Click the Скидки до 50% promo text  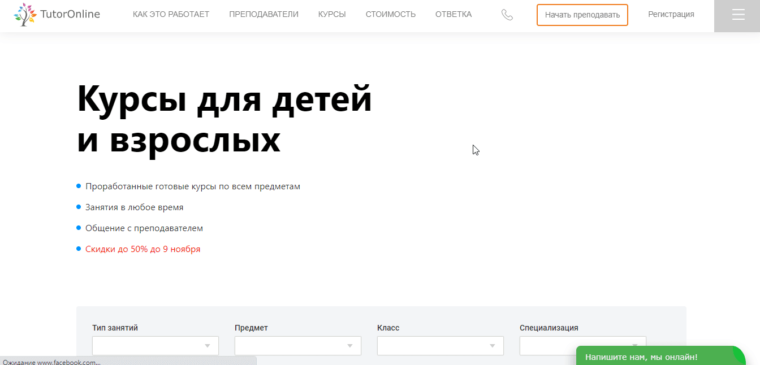[x=142, y=249]
